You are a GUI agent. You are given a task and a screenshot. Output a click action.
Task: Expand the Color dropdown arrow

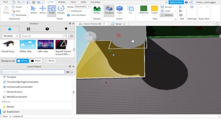[x=154, y=16]
